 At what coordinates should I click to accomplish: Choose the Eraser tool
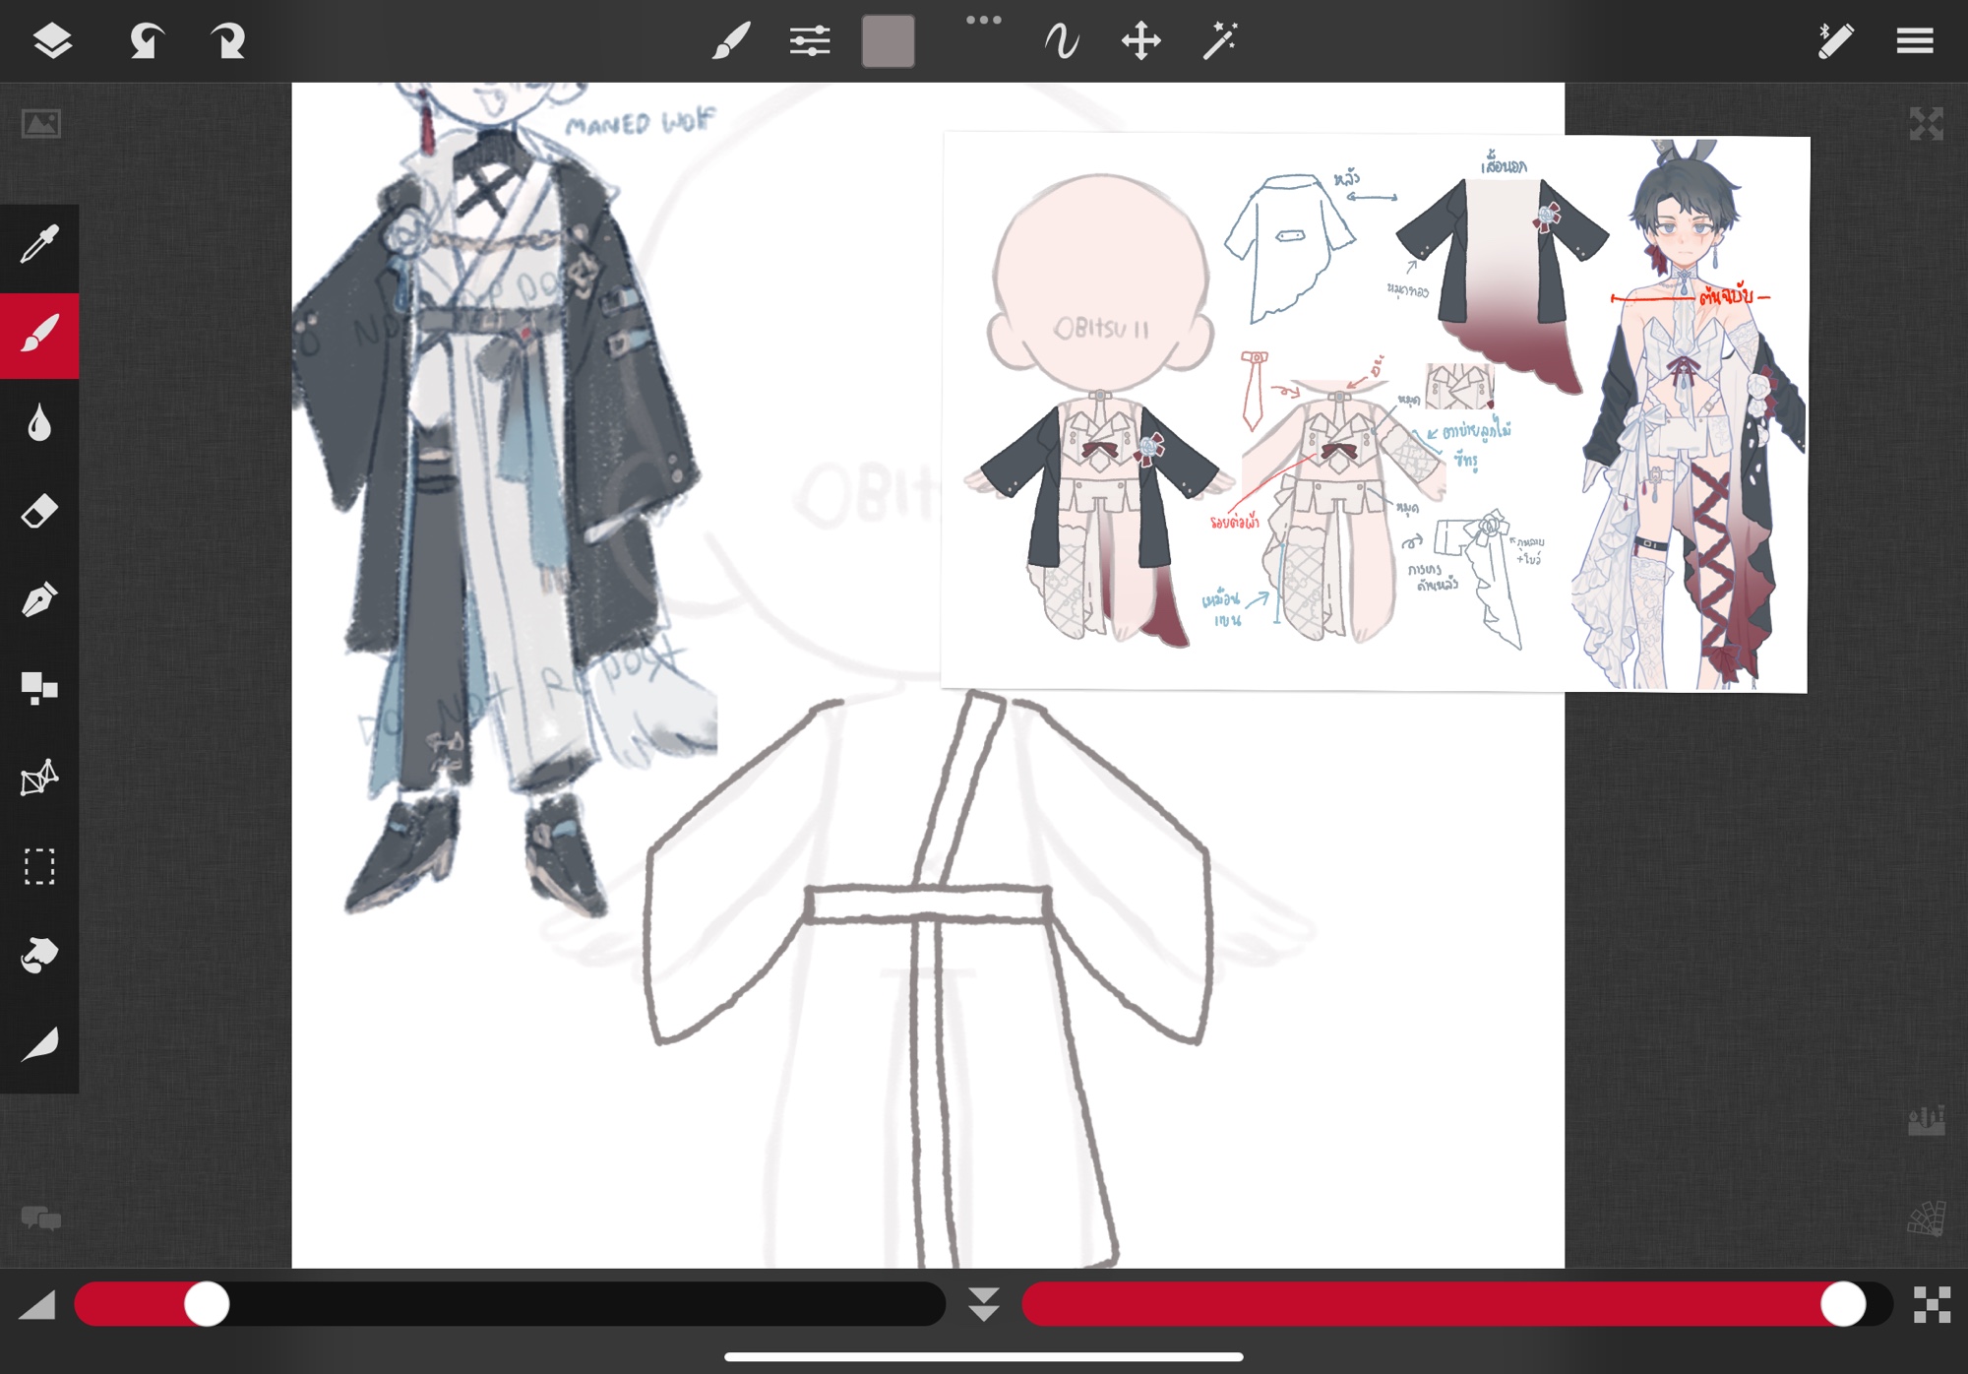(x=39, y=512)
